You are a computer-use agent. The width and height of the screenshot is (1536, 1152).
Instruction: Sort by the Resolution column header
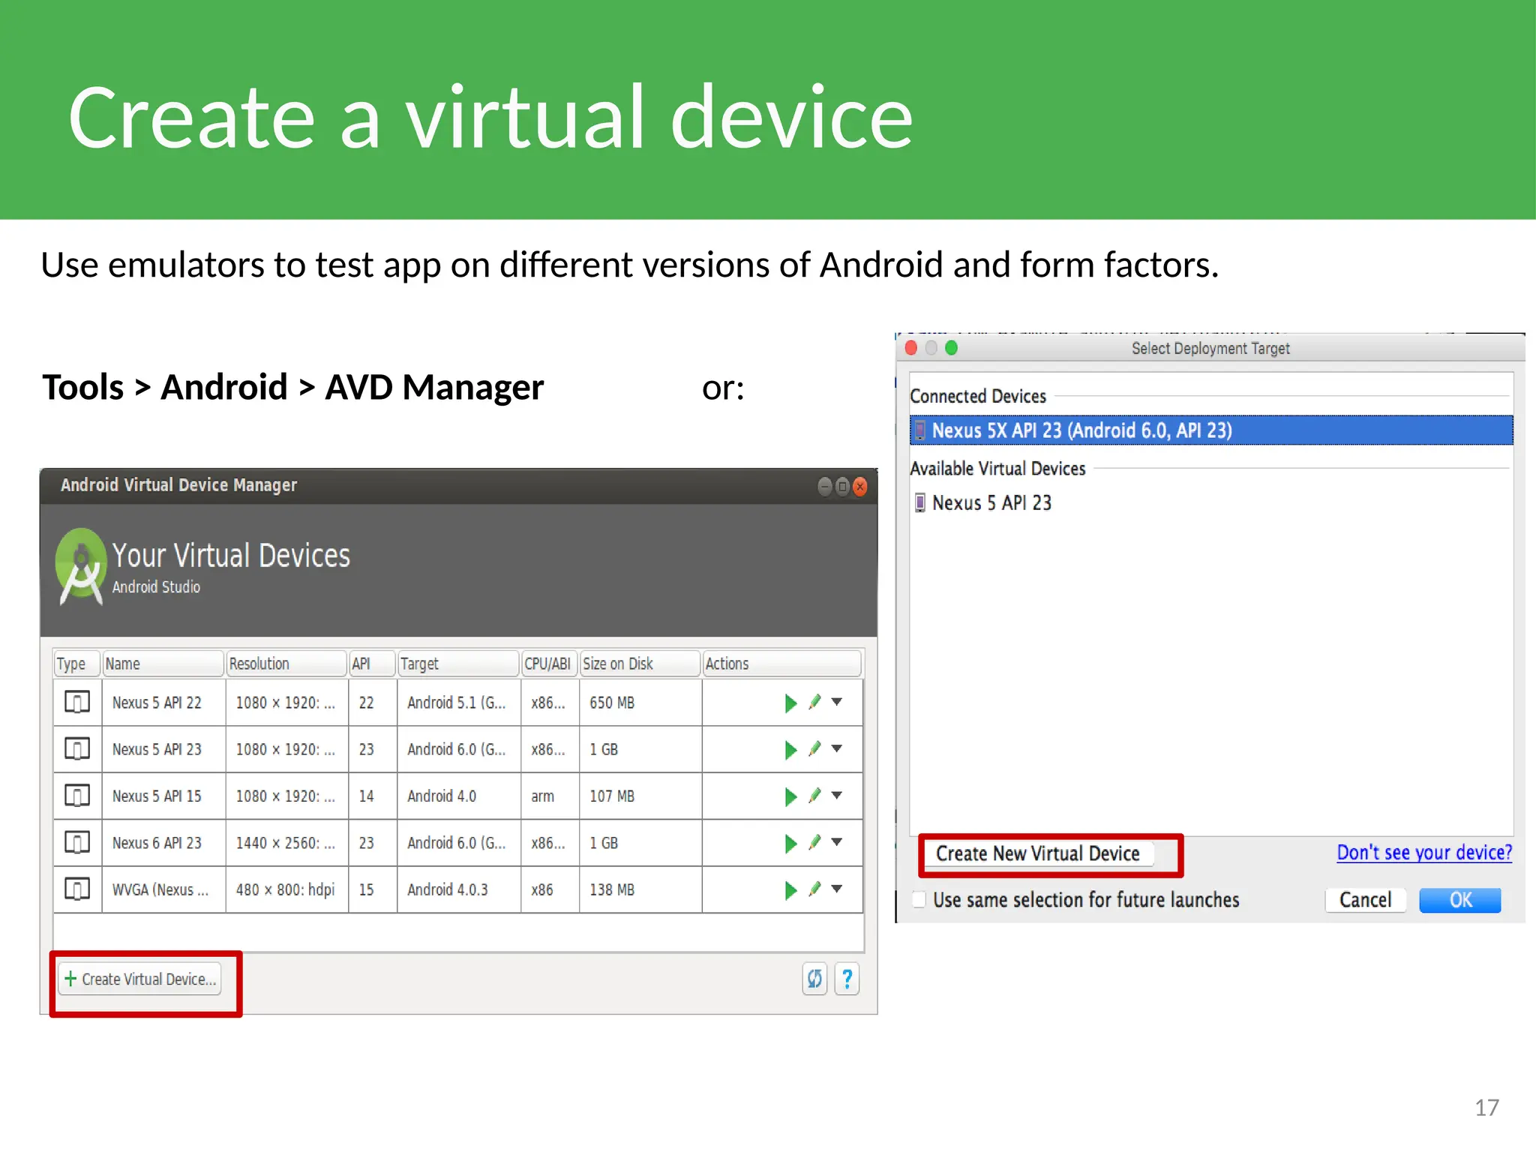click(286, 664)
